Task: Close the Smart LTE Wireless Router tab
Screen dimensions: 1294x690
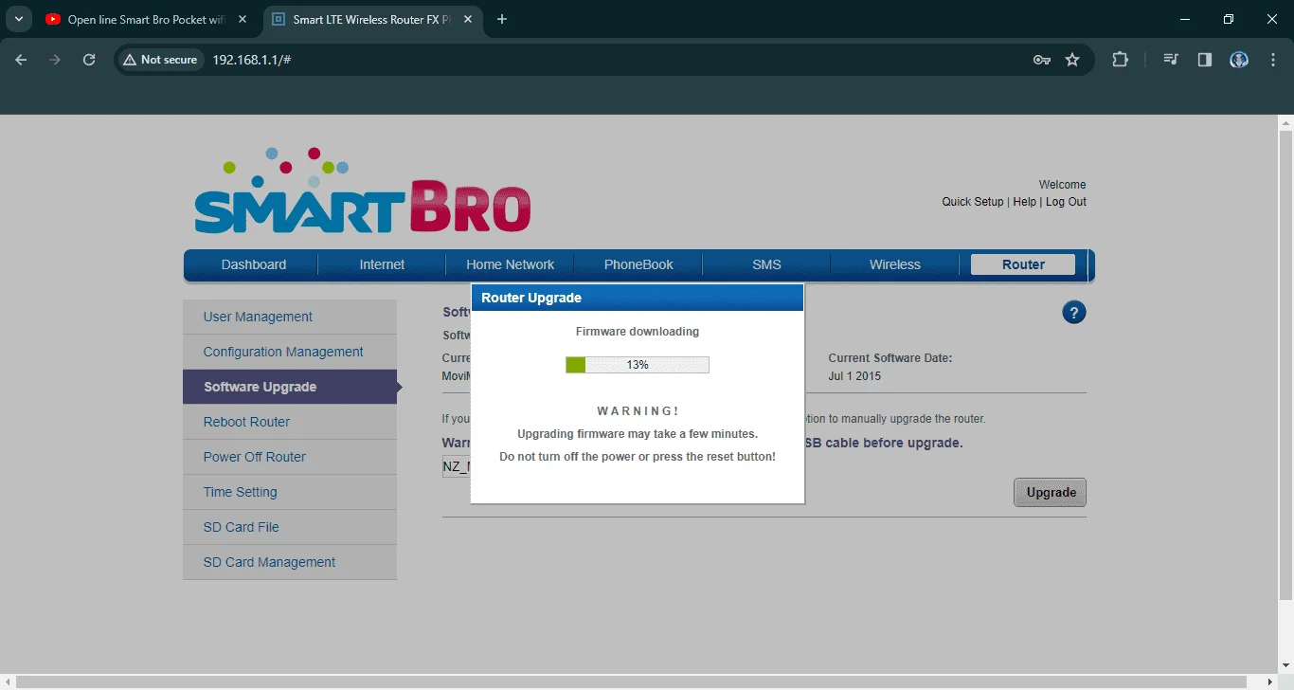Action: tap(466, 19)
